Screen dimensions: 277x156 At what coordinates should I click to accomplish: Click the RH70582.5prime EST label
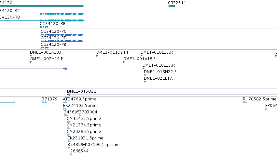259,99
